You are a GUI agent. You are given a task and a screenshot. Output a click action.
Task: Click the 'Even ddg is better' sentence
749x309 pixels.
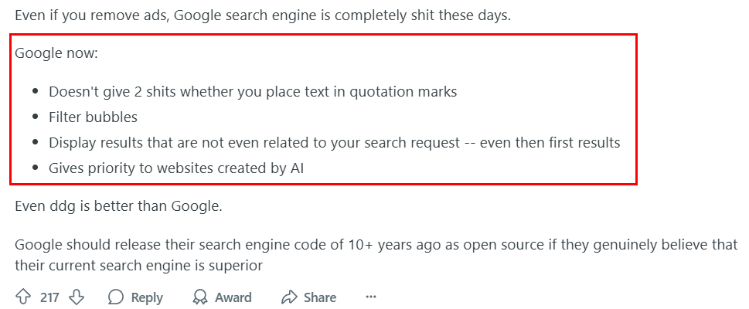118,207
